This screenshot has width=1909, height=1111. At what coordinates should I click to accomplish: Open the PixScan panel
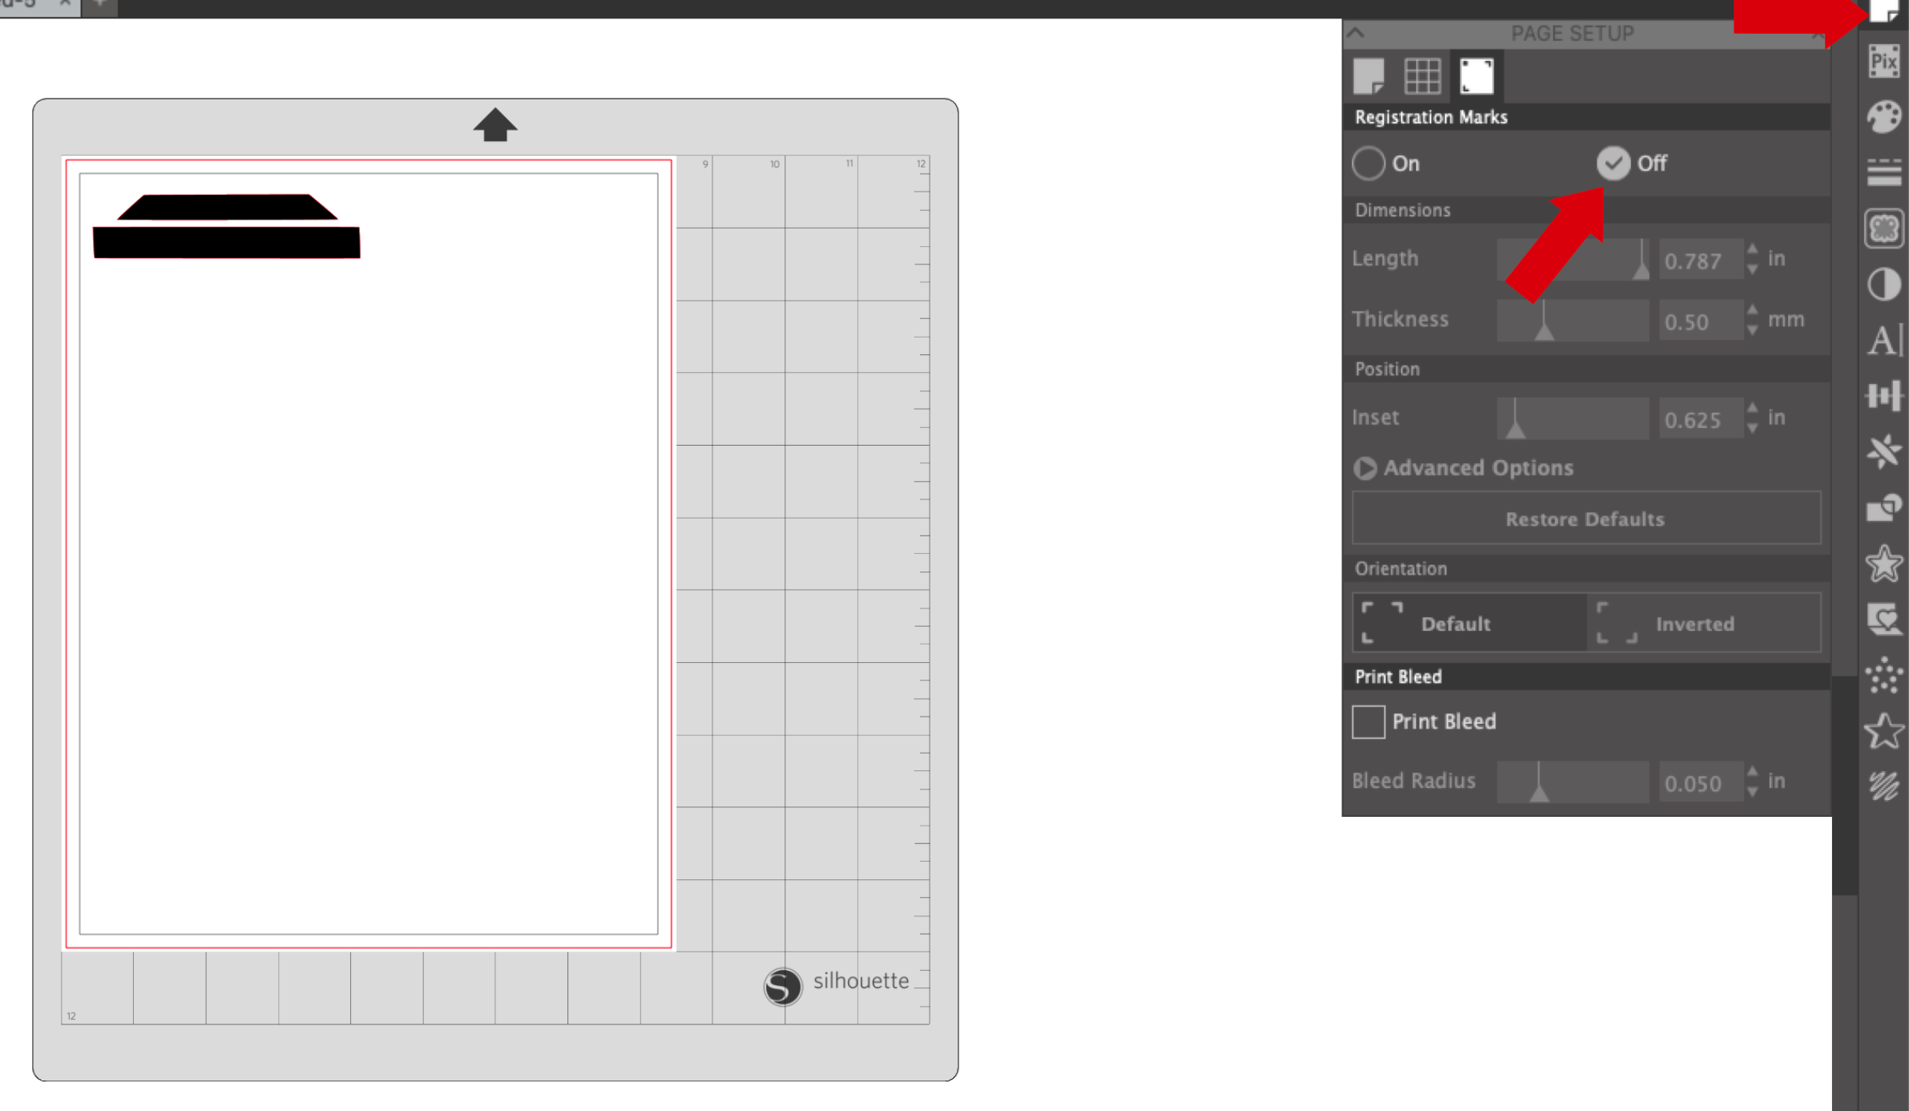pyautogui.click(x=1884, y=60)
